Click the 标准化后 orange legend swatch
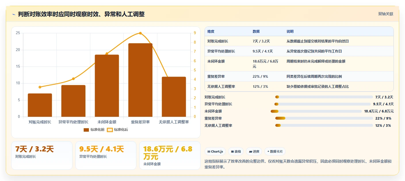This screenshot has width=405, height=181. [110, 130]
